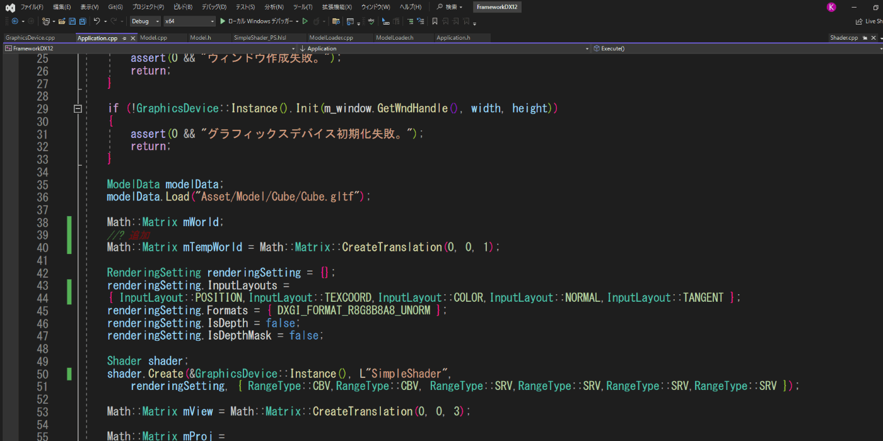The height and width of the screenshot is (441, 883).
Task: Click the 検索 search button
Action: (450, 7)
